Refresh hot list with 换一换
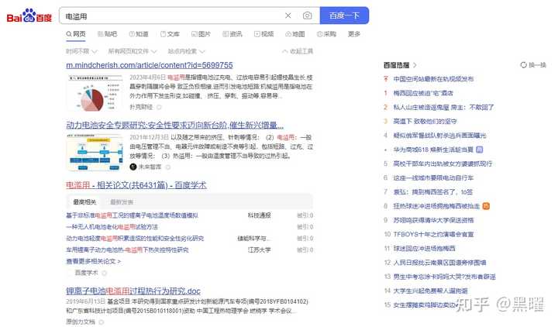 click(x=533, y=65)
